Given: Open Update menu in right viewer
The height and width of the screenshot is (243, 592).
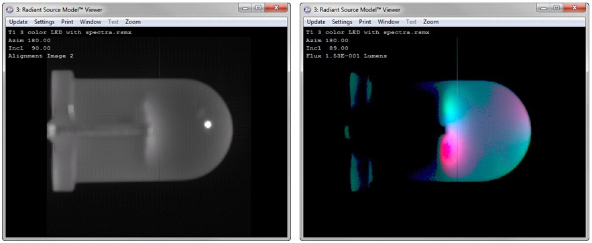Looking at the screenshot, I should pos(316,22).
